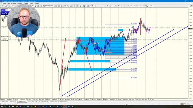Screen dimensions: 193x108
Task: Switch to the #Bitcoin,H4 chart tab
Action: point(5,102)
